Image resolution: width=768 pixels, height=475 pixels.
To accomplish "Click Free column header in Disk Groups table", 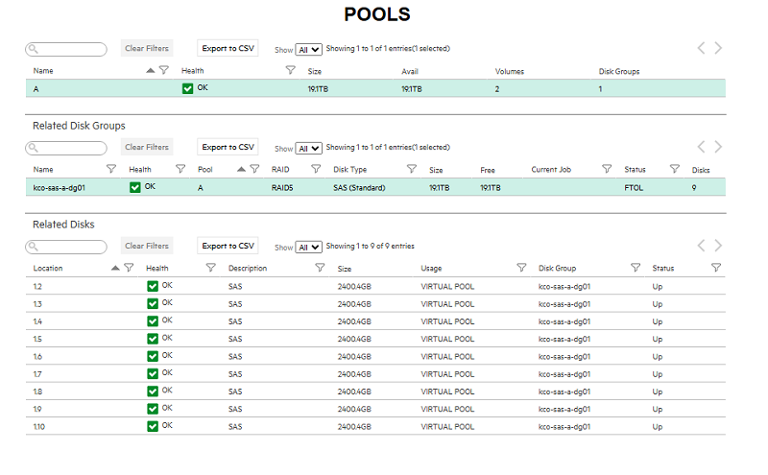I will coord(488,170).
